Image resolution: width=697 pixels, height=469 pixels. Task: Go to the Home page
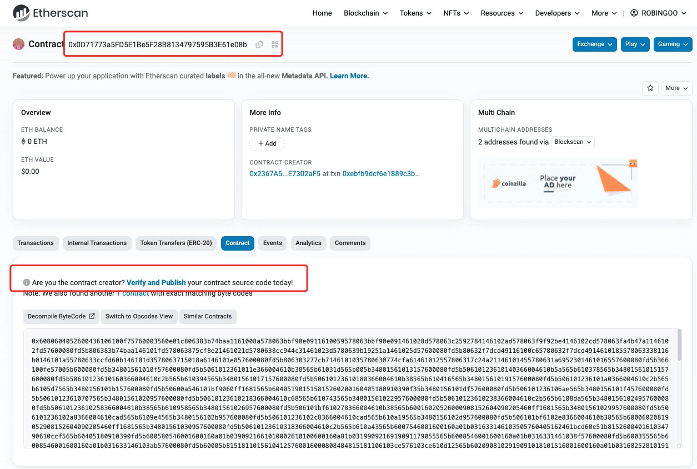click(322, 13)
